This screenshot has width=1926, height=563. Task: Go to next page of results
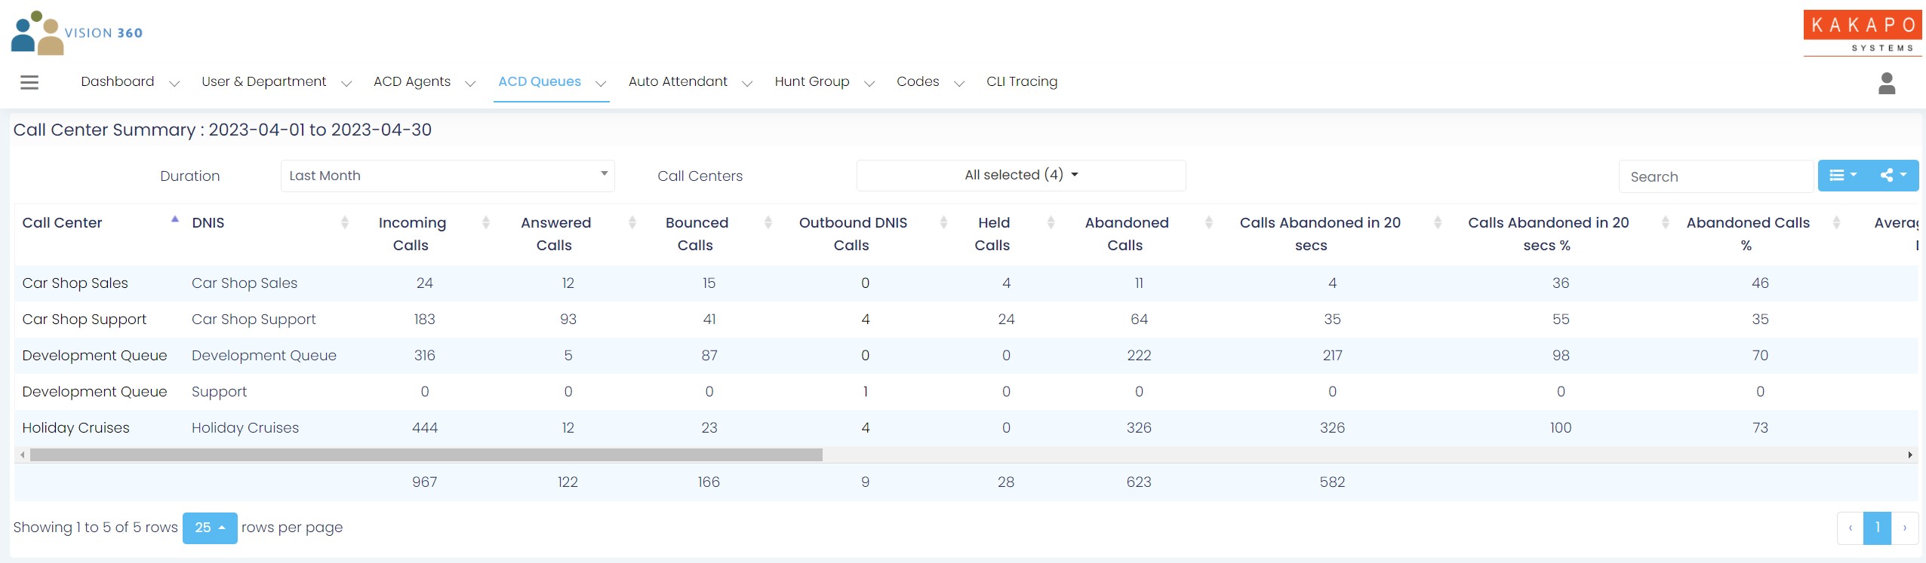tap(1904, 528)
